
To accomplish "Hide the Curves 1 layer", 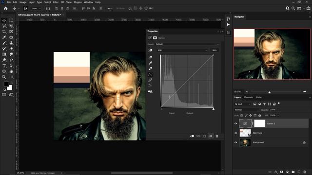I will pyautogui.click(x=236, y=123).
